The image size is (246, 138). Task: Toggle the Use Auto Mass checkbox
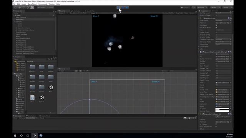pyautogui.click(x=216, y=28)
